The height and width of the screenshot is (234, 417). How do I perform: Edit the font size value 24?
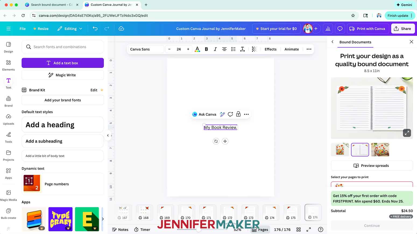click(x=179, y=49)
